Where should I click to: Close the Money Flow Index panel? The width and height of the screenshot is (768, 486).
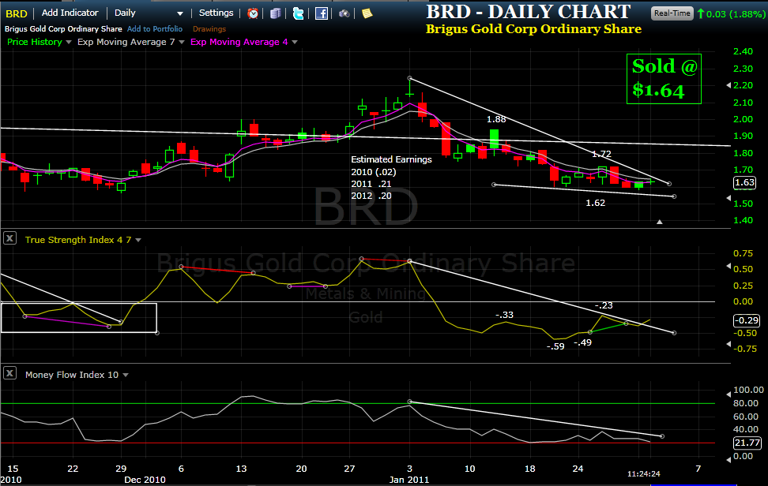pos(9,373)
